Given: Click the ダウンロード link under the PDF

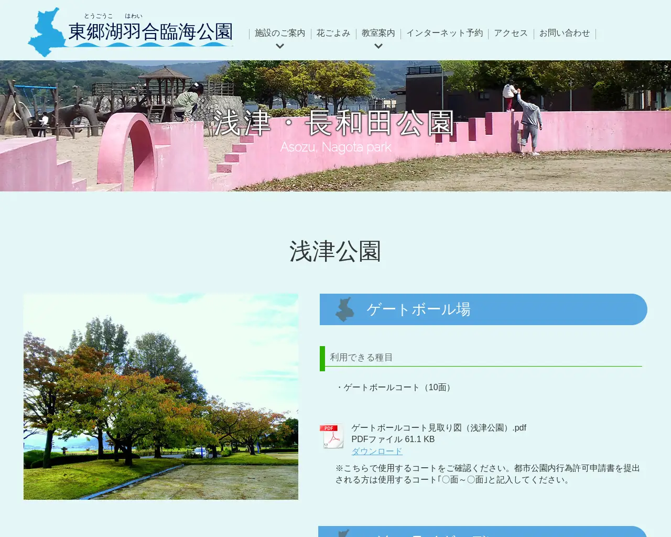Looking at the screenshot, I should tap(376, 450).
